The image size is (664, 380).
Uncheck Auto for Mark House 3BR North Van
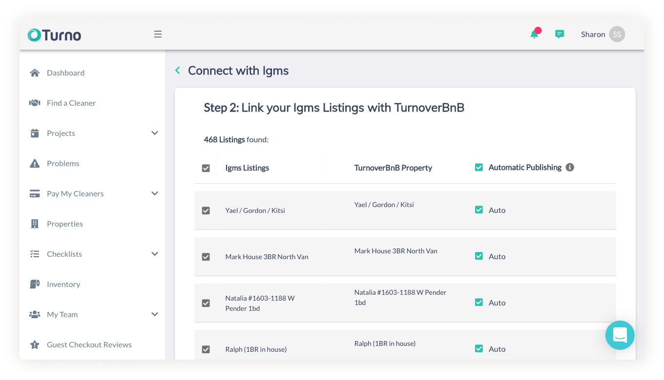[x=479, y=256]
